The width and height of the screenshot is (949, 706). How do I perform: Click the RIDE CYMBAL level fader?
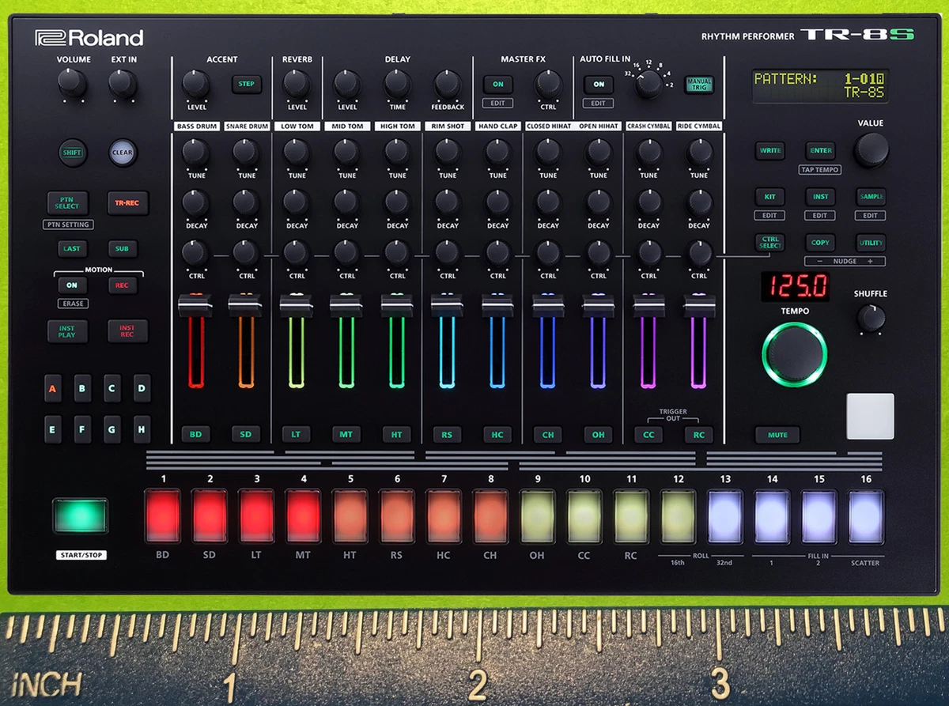[699, 305]
